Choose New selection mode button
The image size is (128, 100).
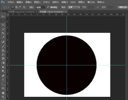[x=13, y=7]
